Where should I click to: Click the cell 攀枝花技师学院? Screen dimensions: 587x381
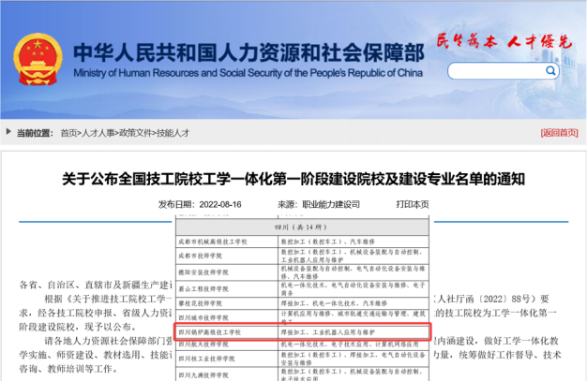click(x=227, y=303)
